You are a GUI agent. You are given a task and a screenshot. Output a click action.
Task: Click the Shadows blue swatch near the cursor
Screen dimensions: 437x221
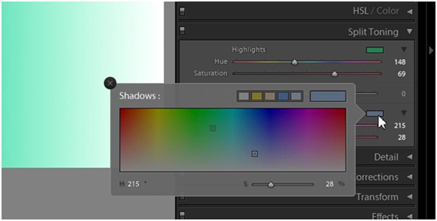pos(375,114)
